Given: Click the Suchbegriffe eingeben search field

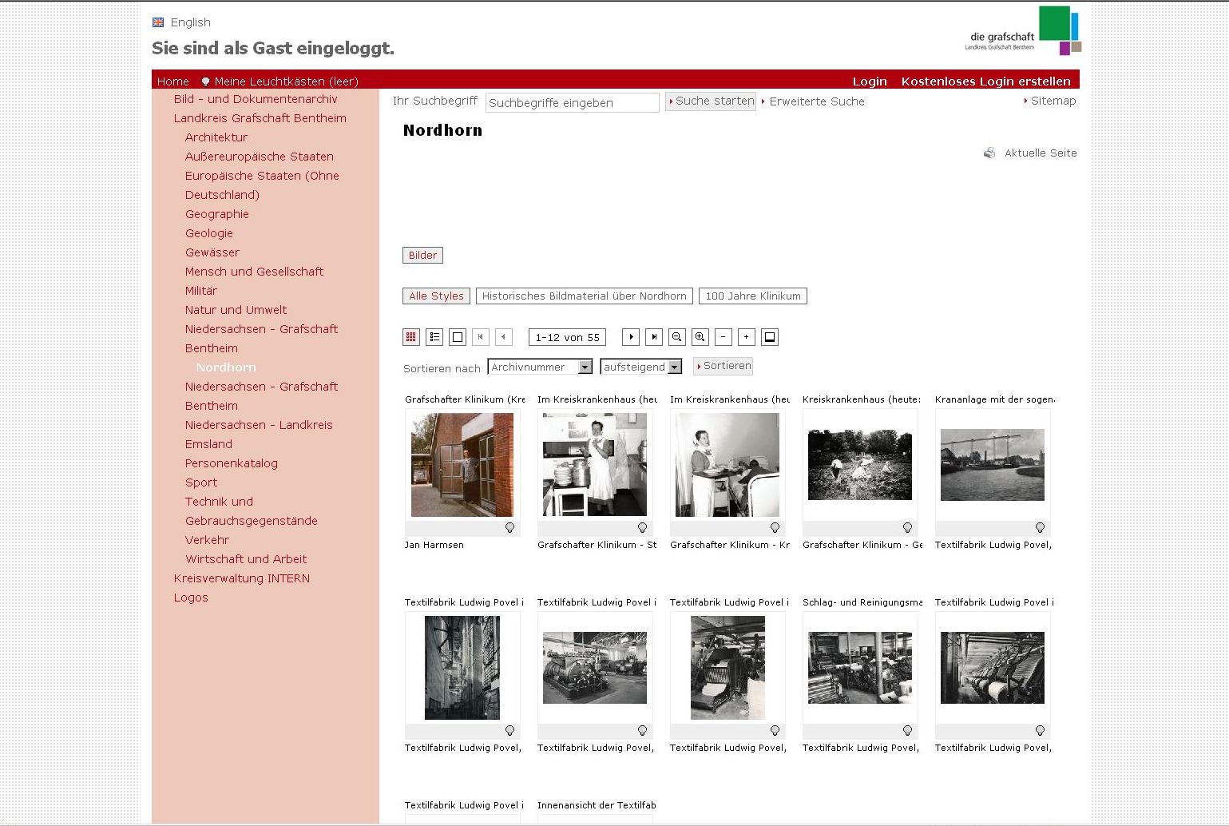Looking at the screenshot, I should click(572, 103).
